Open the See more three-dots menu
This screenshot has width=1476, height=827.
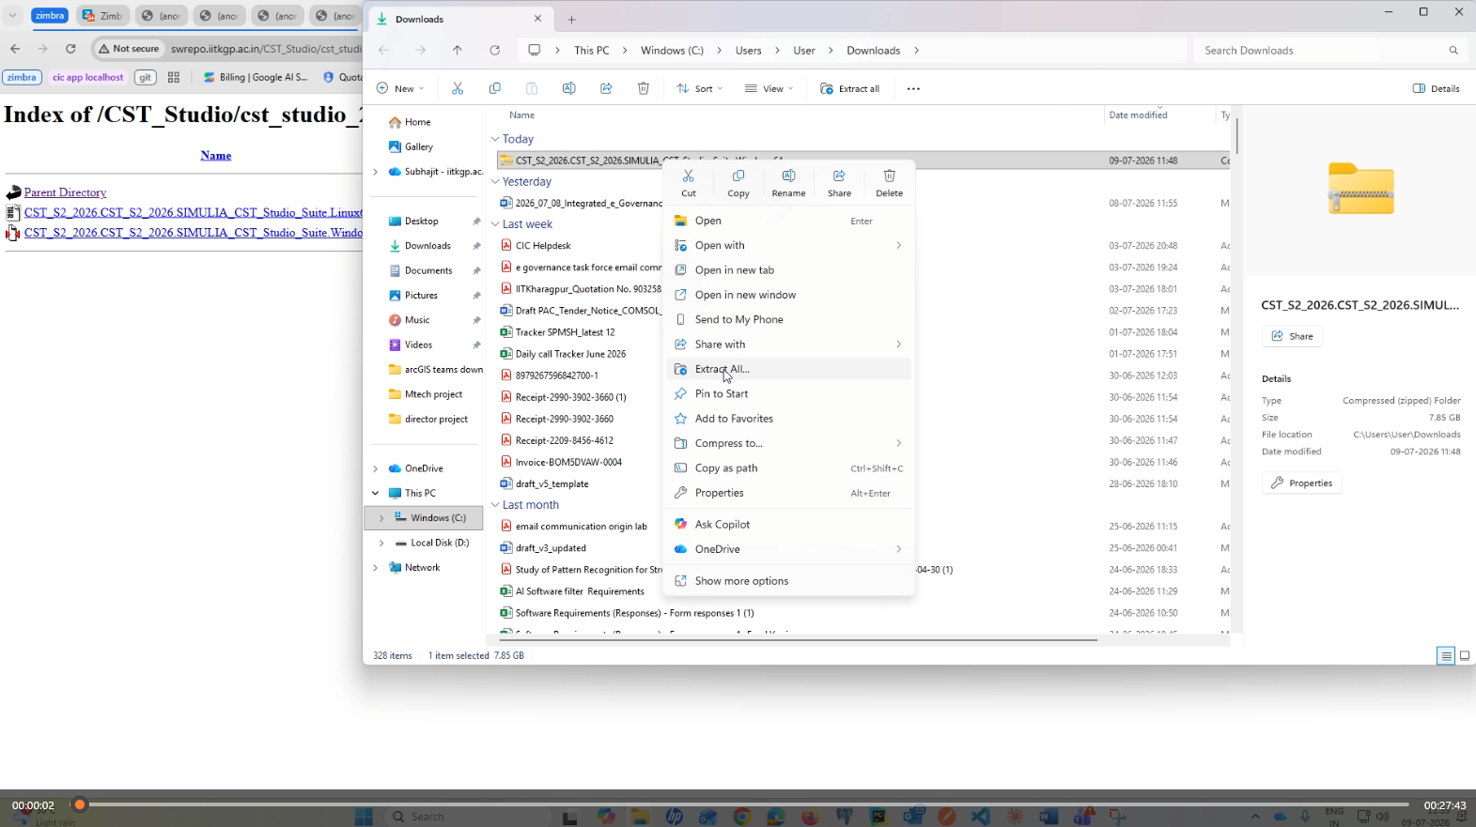pos(913,88)
